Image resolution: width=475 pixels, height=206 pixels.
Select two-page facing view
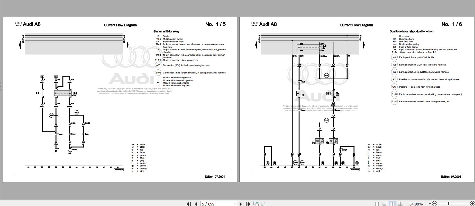tap(392, 204)
